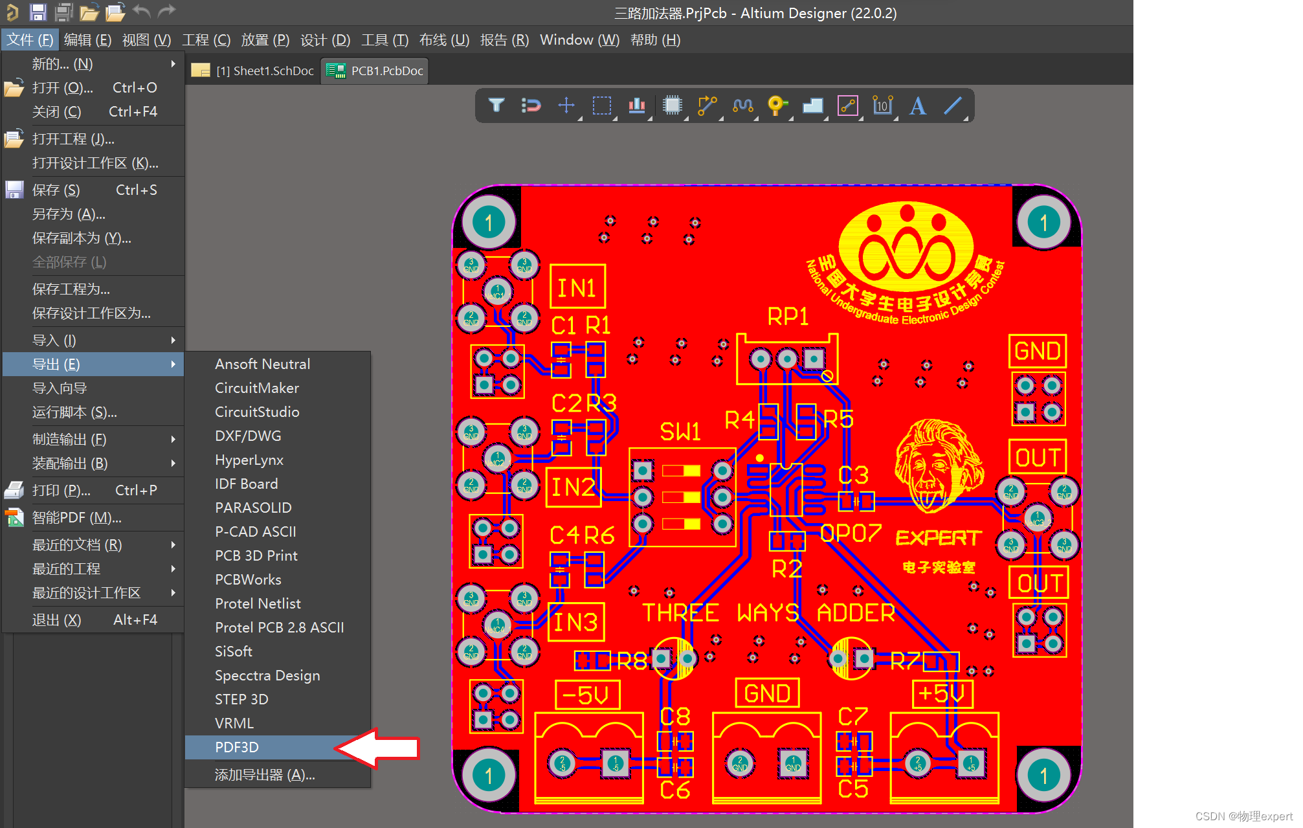Open the Window (W) menu
This screenshot has height=828, width=1303.
tap(579, 39)
